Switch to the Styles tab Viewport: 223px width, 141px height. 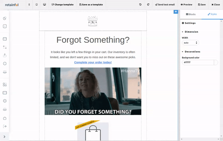(212, 14)
